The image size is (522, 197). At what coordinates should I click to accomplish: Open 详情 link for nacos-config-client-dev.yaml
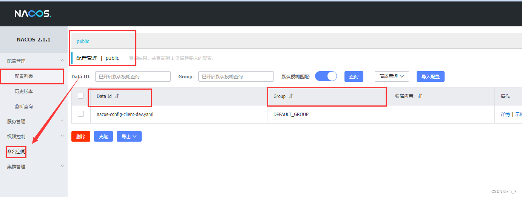click(x=505, y=114)
